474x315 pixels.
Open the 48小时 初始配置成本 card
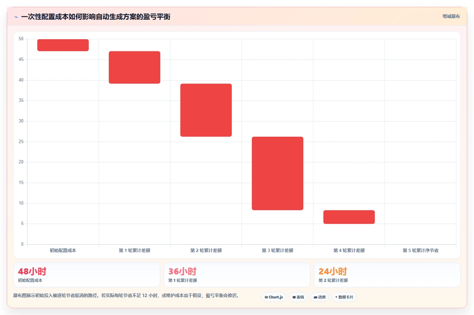(x=87, y=275)
